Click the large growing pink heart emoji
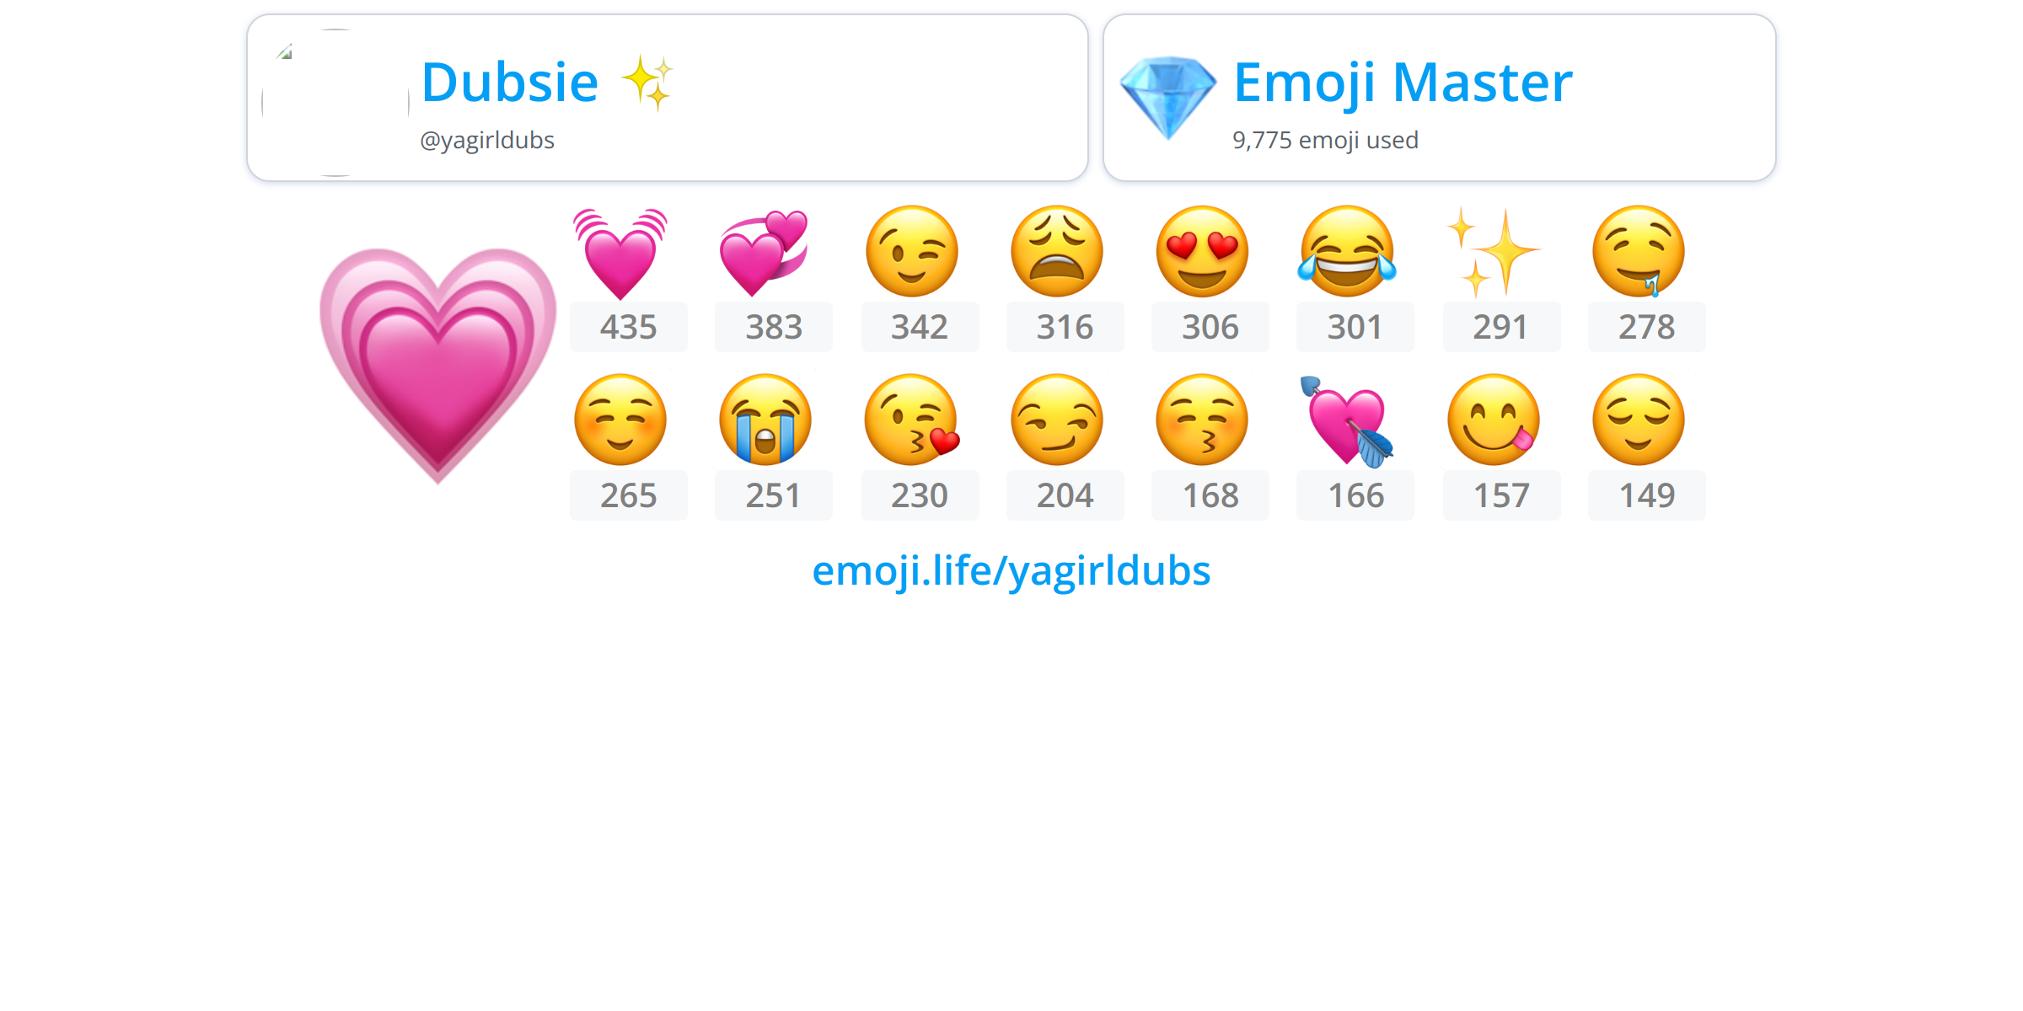Screen dimensions: 2023x1011 click(437, 366)
